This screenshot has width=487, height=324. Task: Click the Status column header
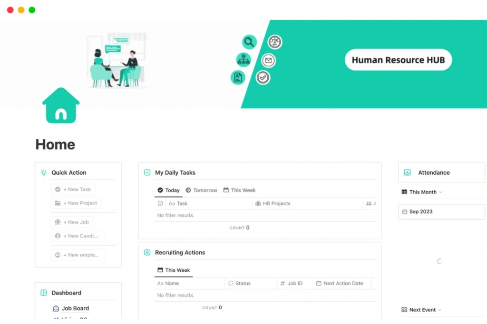(x=251, y=283)
